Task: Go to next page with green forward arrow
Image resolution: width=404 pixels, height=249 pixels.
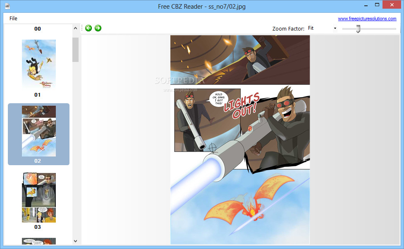Action: (98, 28)
